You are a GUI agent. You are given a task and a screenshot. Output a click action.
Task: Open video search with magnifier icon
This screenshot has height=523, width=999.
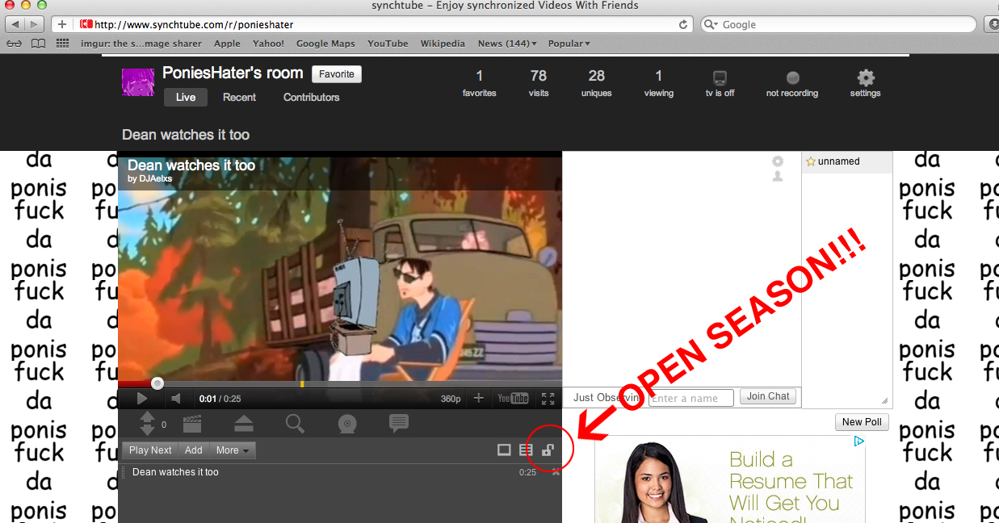point(295,424)
